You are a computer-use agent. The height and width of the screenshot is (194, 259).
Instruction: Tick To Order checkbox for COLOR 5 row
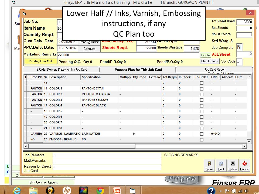click(x=202, y=111)
